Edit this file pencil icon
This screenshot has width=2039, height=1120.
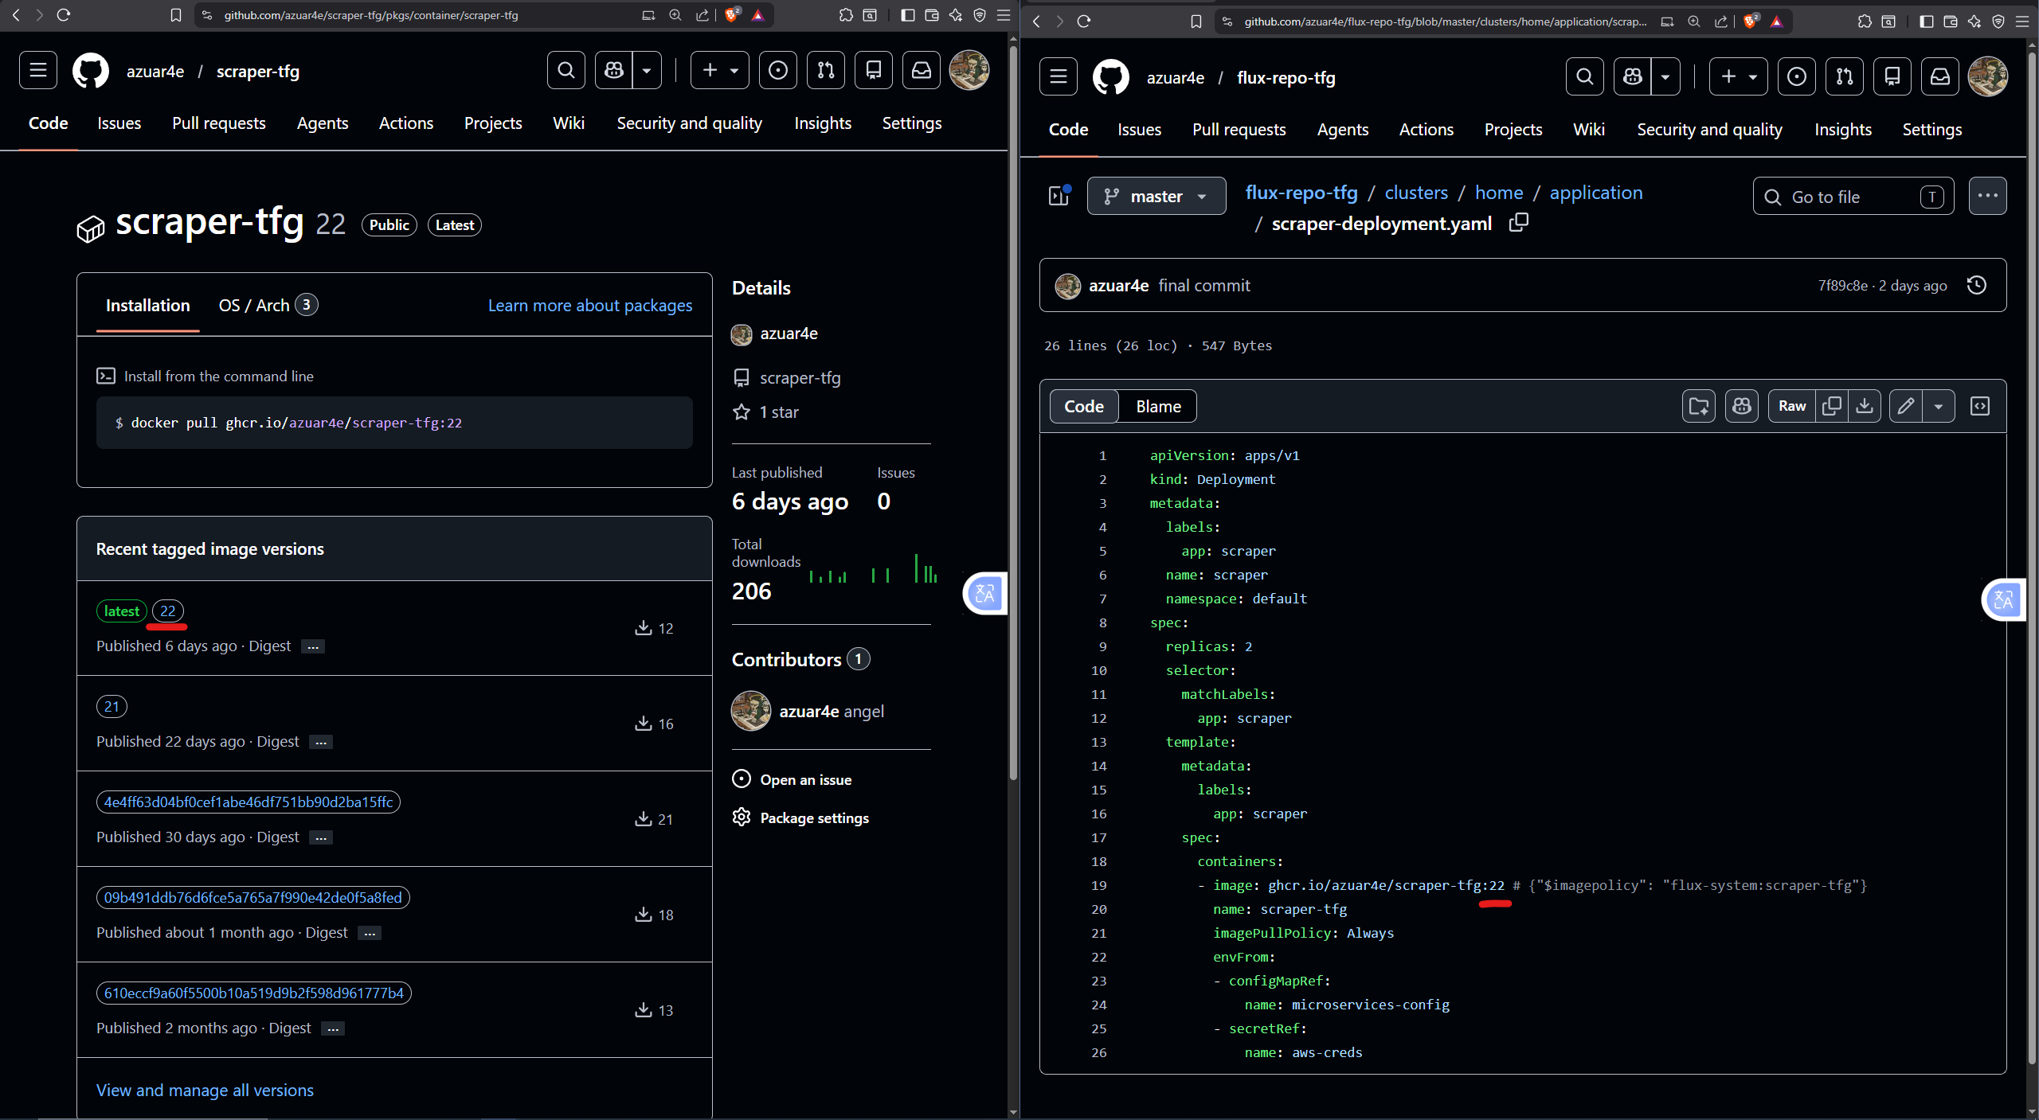[x=1906, y=407]
